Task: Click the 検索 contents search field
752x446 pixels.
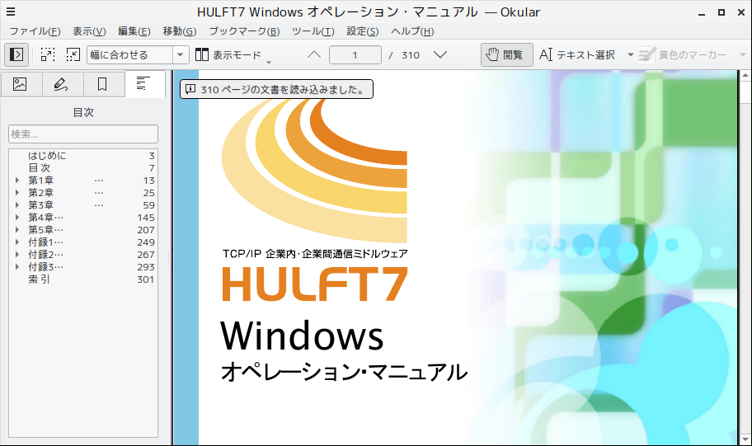Action: (x=83, y=134)
